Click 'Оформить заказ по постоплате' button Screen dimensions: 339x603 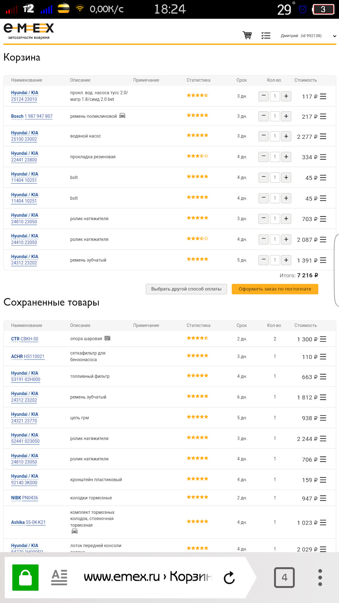coord(275,289)
